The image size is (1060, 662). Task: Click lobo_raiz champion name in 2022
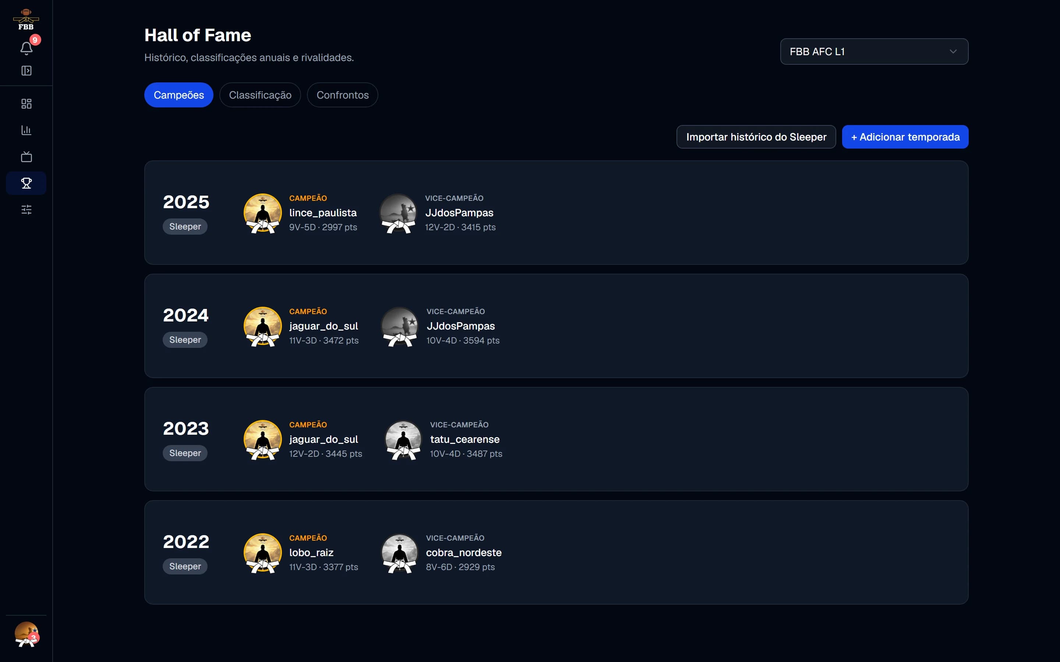pyautogui.click(x=311, y=552)
